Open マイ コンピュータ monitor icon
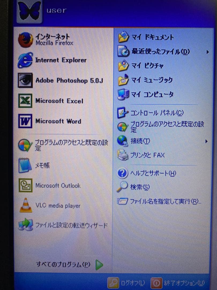 pyautogui.click(x=123, y=95)
